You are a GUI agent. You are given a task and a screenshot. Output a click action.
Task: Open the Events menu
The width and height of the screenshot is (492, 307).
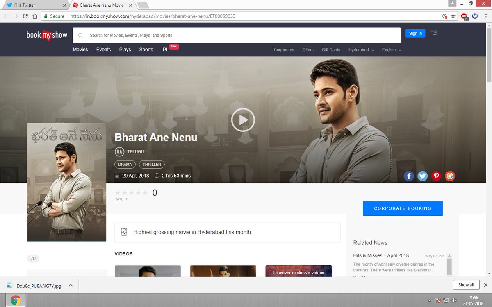point(104,50)
